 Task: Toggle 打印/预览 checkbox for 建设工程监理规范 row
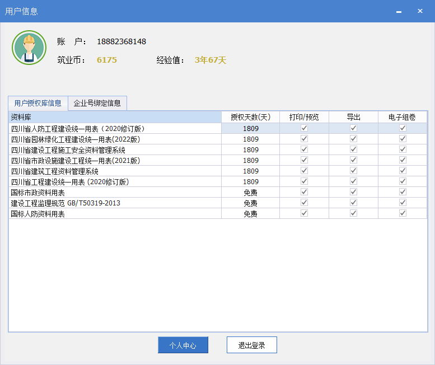click(304, 203)
